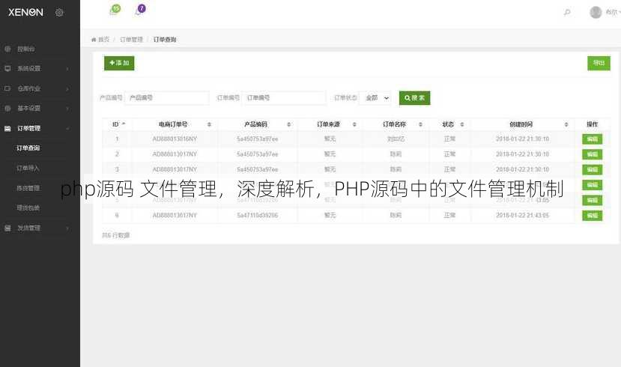
Task: Sort by 产品编码 column arrows
Action: coord(288,124)
